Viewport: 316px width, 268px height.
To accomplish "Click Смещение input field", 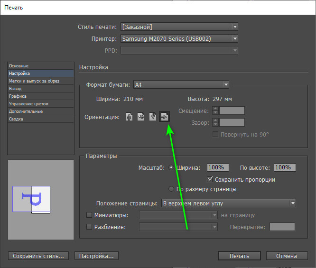I will point(232,111).
